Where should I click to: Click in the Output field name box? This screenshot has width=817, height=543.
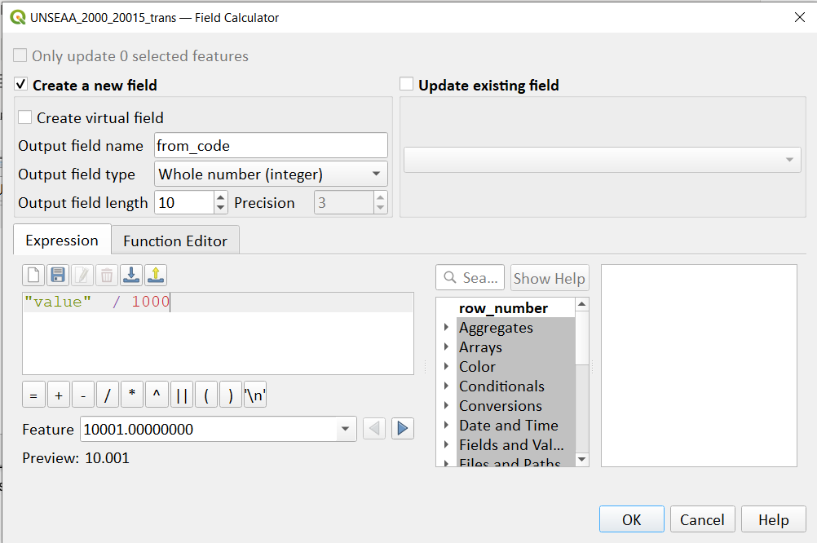click(x=271, y=145)
